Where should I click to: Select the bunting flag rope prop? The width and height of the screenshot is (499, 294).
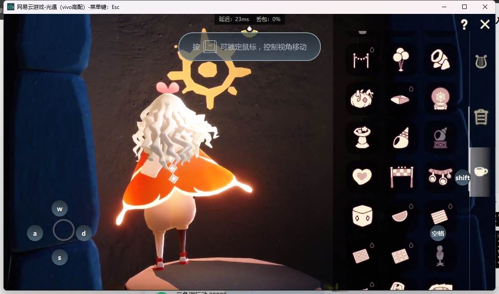coord(362,60)
